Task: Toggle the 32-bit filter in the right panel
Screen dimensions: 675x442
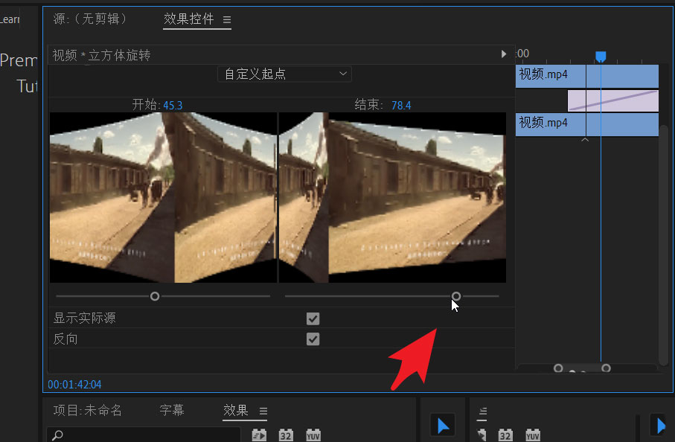Action: (x=506, y=434)
